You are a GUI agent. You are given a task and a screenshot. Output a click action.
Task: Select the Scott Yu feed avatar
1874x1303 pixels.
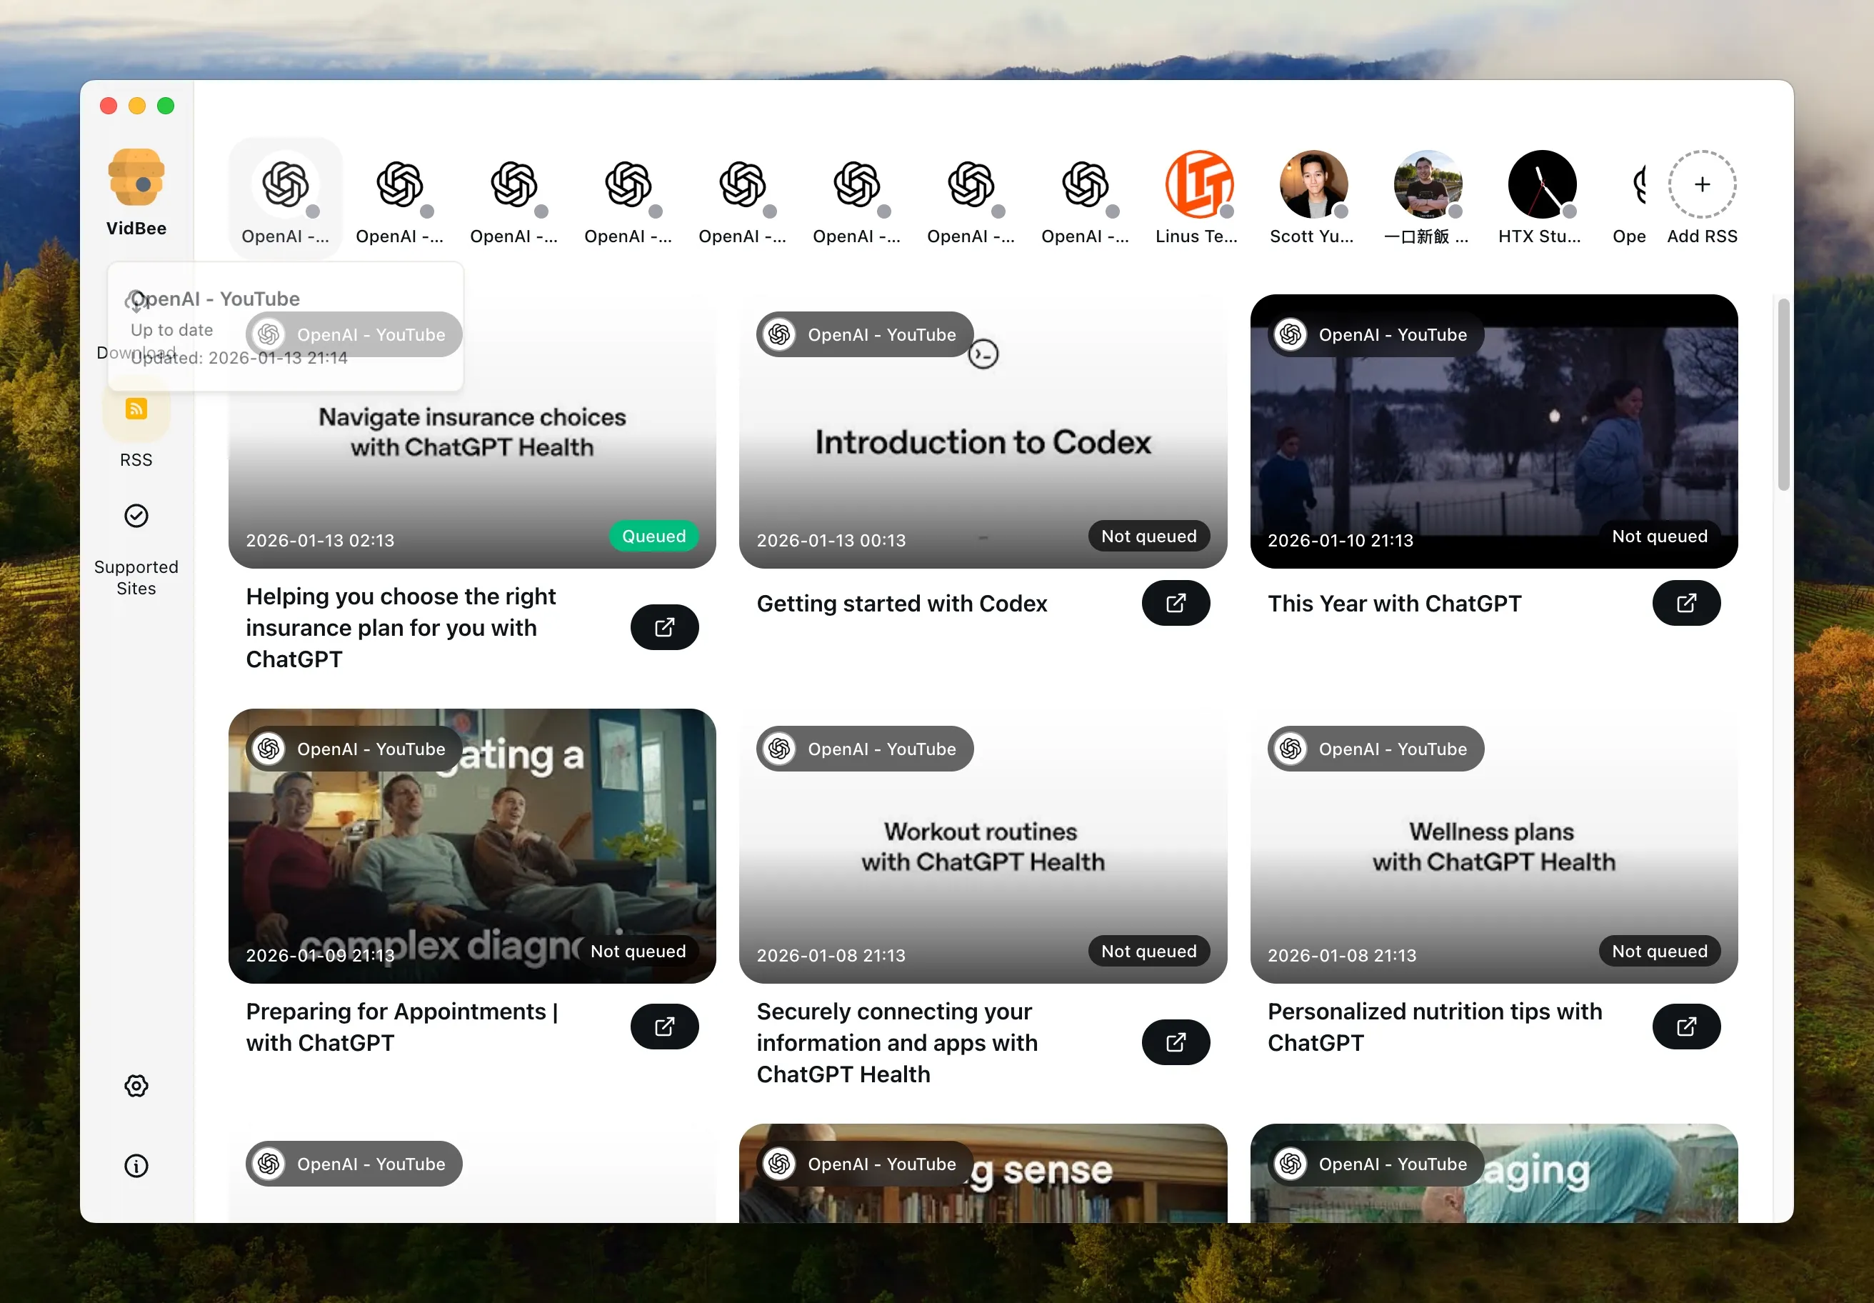coord(1313,184)
